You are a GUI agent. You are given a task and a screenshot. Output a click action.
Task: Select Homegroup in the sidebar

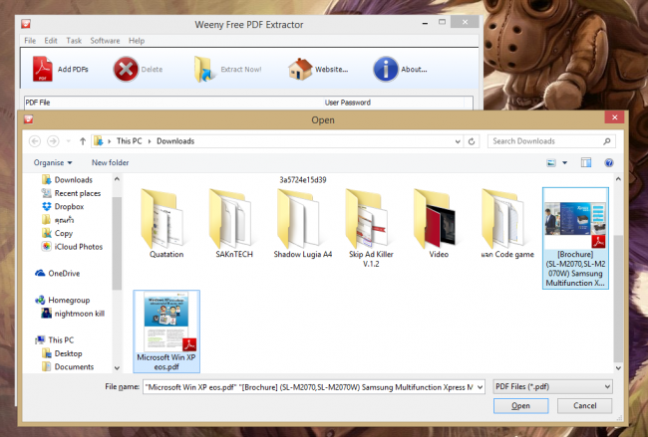point(63,300)
